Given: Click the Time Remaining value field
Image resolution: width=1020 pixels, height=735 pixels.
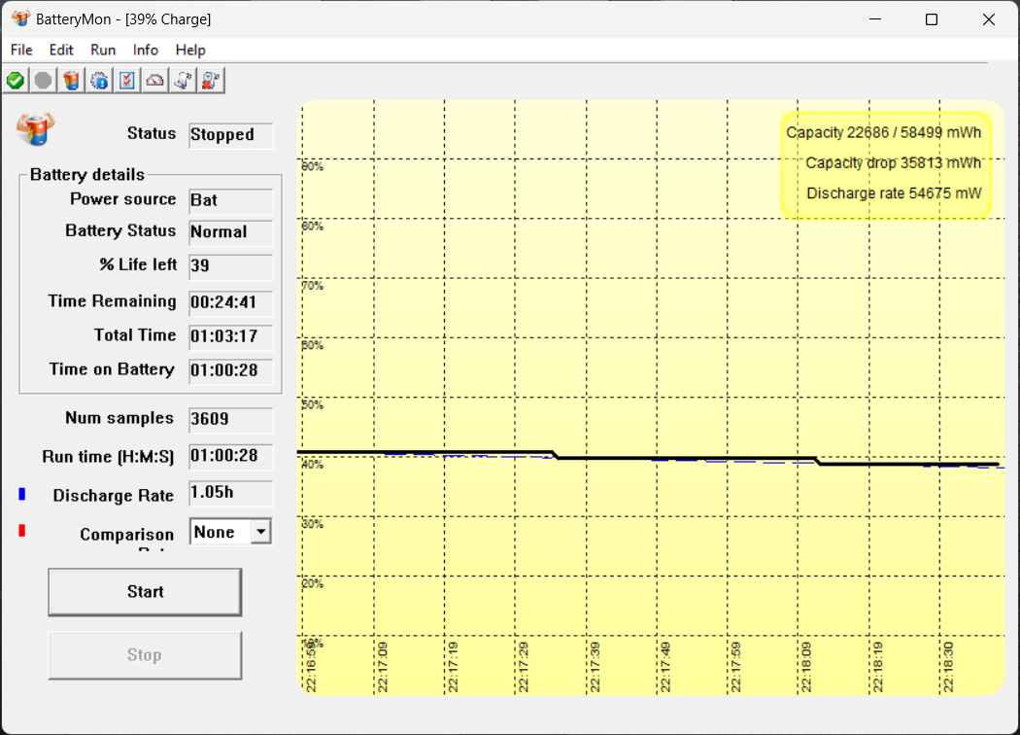Looking at the screenshot, I should [230, 302].
